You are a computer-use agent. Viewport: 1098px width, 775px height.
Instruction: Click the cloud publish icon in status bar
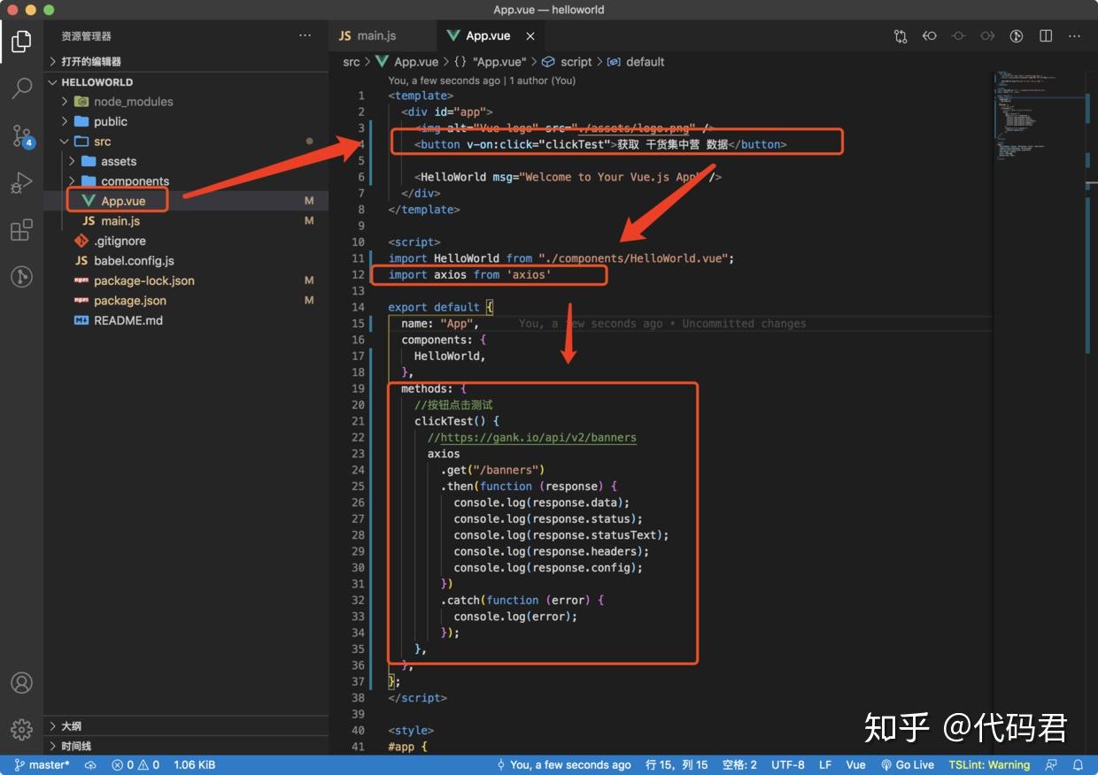coord(90,765)
